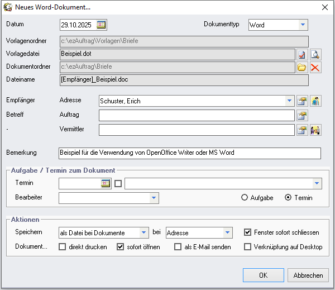Expand the Bearbeiter dropdown

(154, 198)
